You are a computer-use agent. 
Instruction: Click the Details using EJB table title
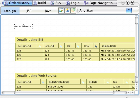[x=30, y=40]
